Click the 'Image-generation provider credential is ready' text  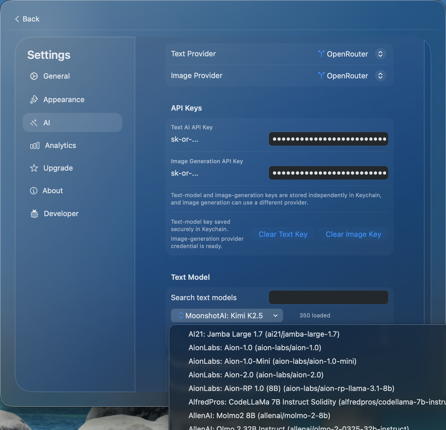(207, 242)
